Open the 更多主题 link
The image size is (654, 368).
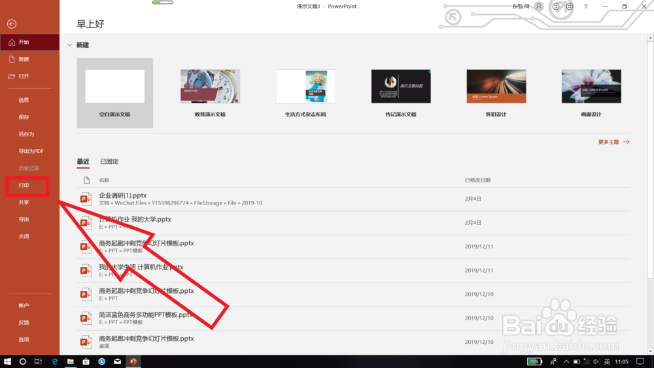coord(613,142)
